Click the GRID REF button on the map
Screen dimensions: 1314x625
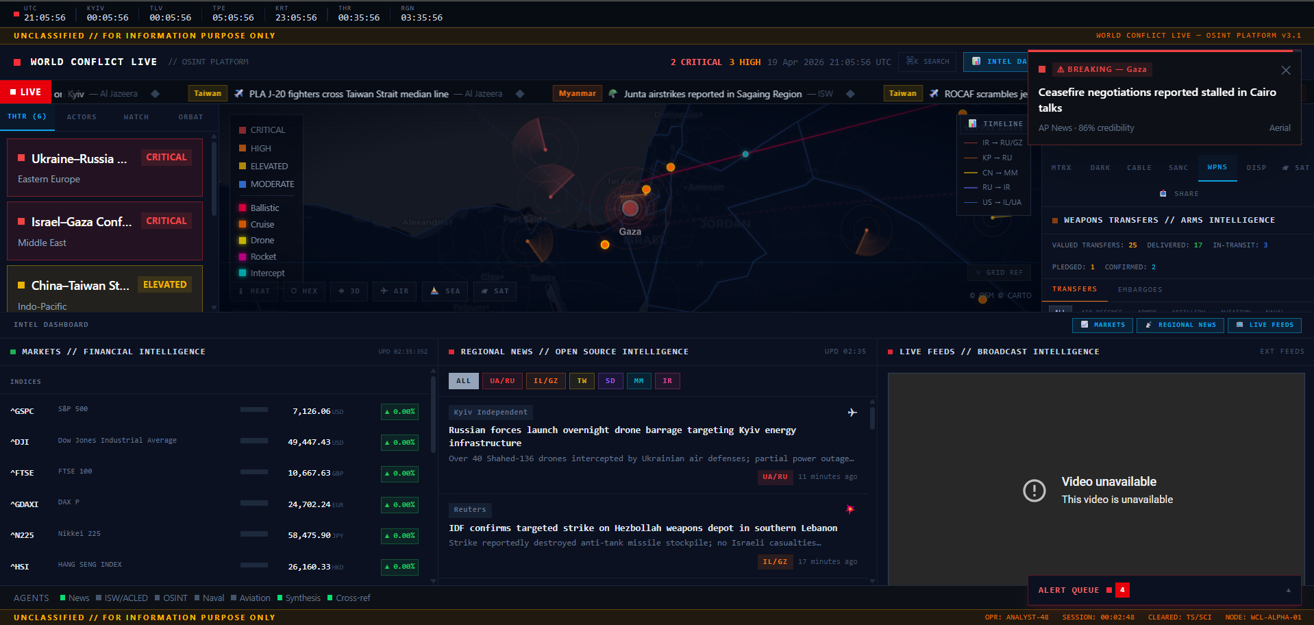999,272
